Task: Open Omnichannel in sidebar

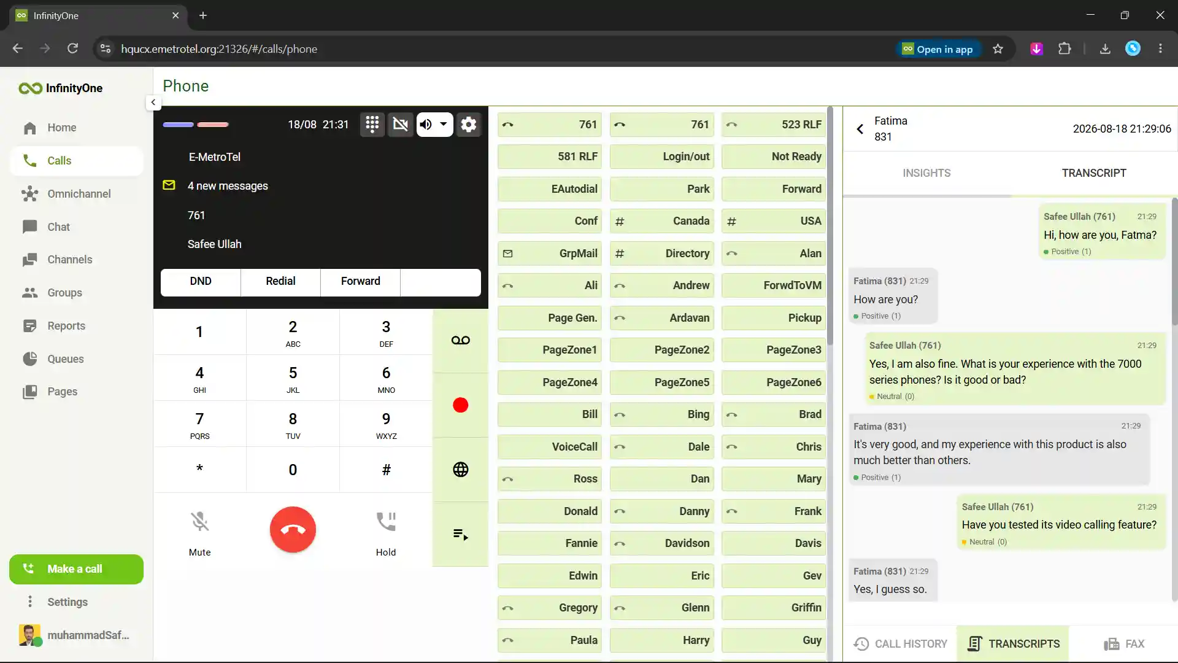Action: (x=77, y=194)
